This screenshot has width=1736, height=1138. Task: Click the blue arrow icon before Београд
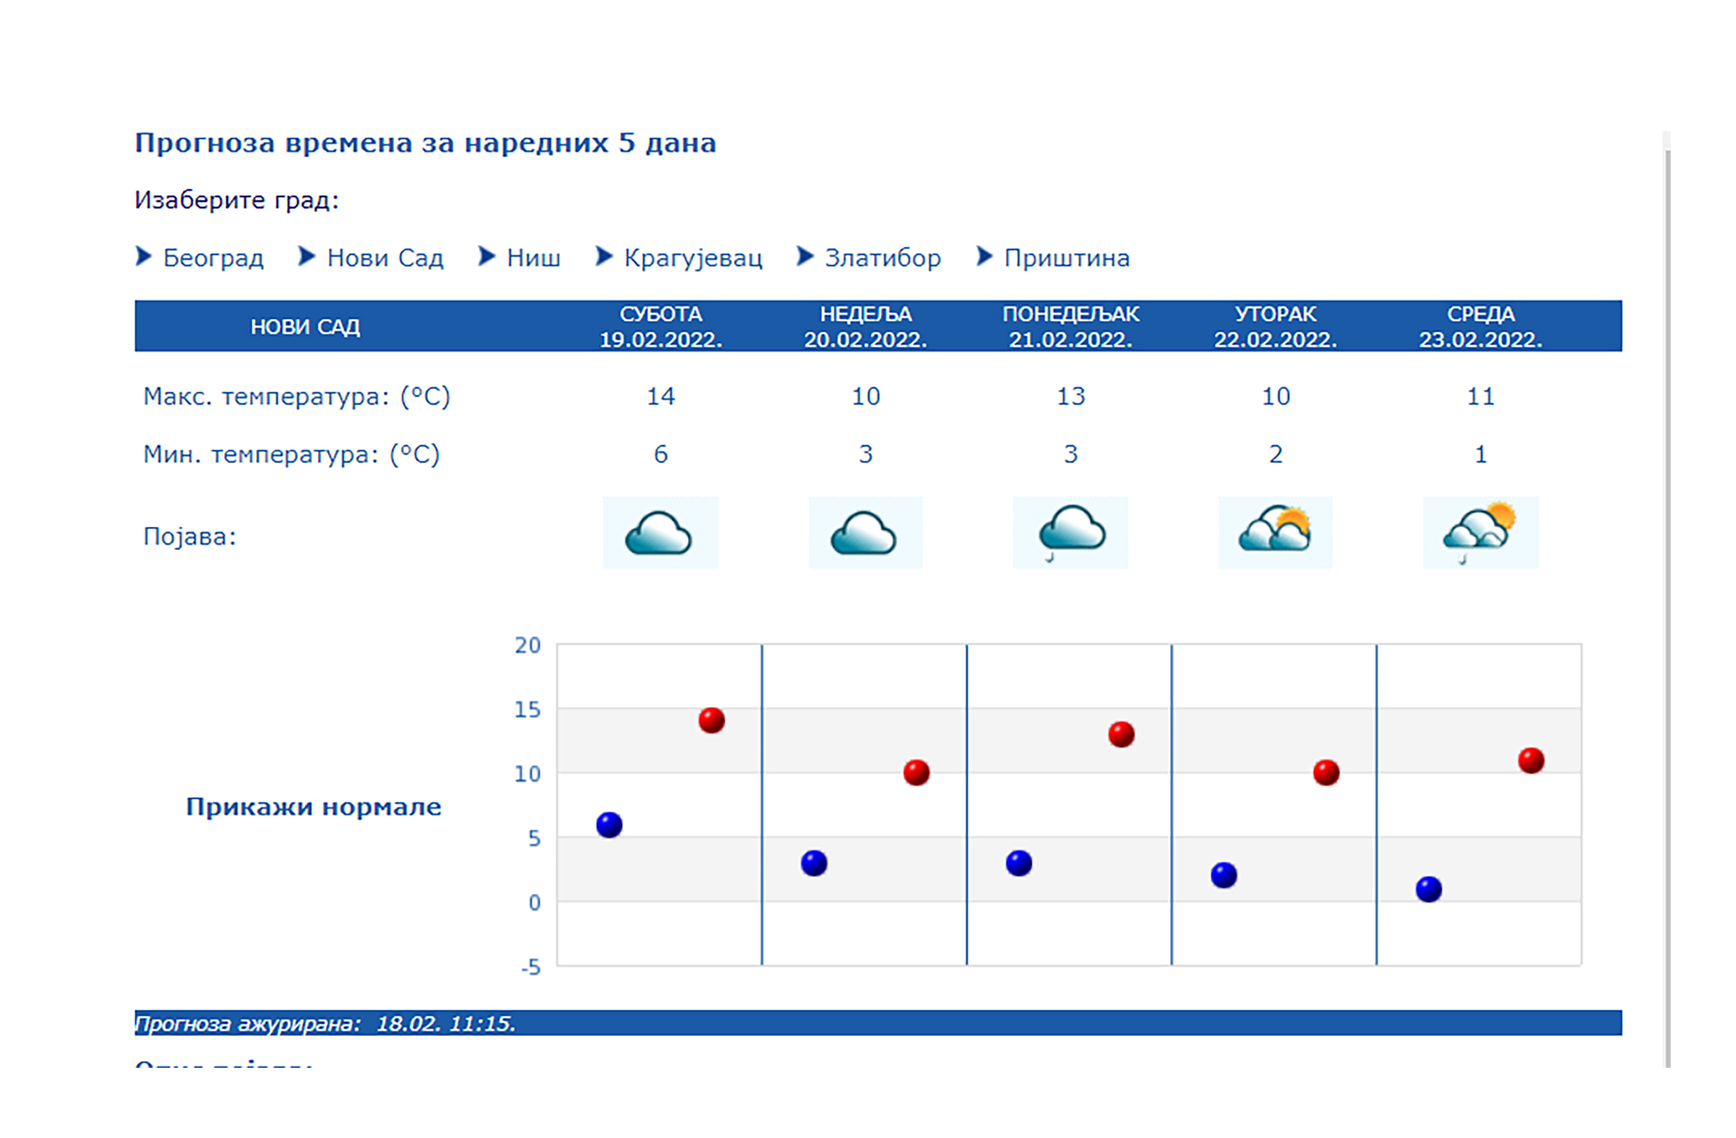(x=143, y=257)
